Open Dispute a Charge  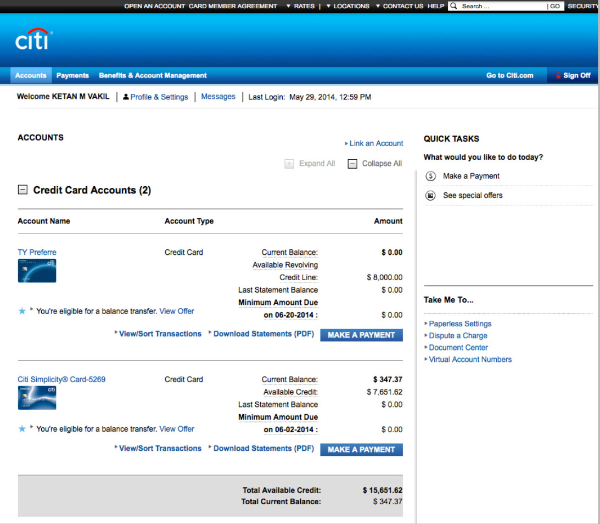point(458,336)
